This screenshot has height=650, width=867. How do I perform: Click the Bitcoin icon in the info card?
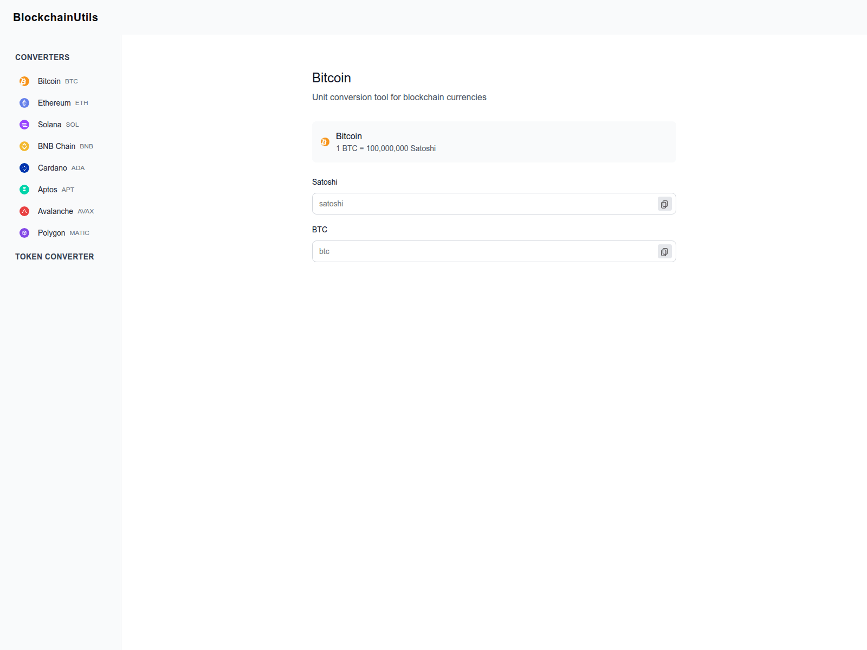(325, 141)
